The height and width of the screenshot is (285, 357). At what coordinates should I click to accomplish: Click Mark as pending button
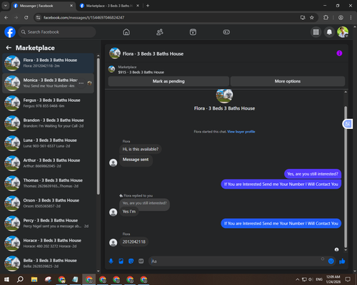click(169, 81)
